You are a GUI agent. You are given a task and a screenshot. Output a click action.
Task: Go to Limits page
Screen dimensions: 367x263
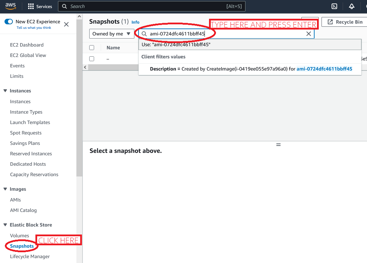click(x=17, y=76)
